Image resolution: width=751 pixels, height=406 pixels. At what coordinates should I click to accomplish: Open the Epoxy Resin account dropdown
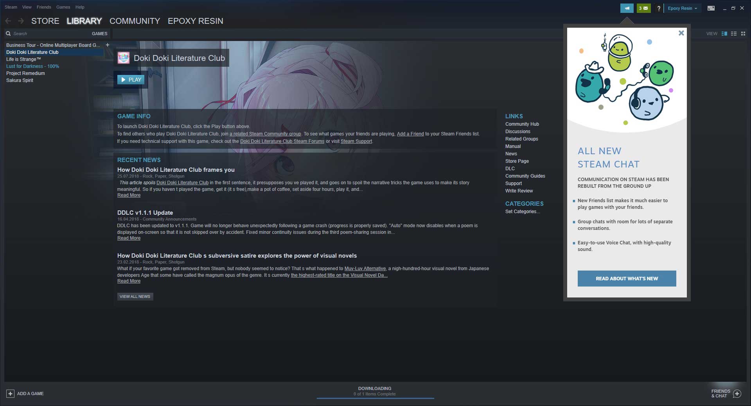682,8
